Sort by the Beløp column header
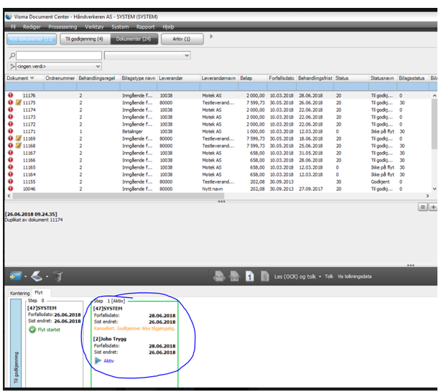This screenshot has width=441, height=392. [x=253, y=78]
